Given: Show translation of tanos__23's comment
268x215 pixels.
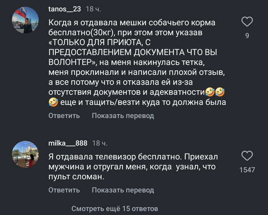Looking at the screenshot, I should coord(123,116).
